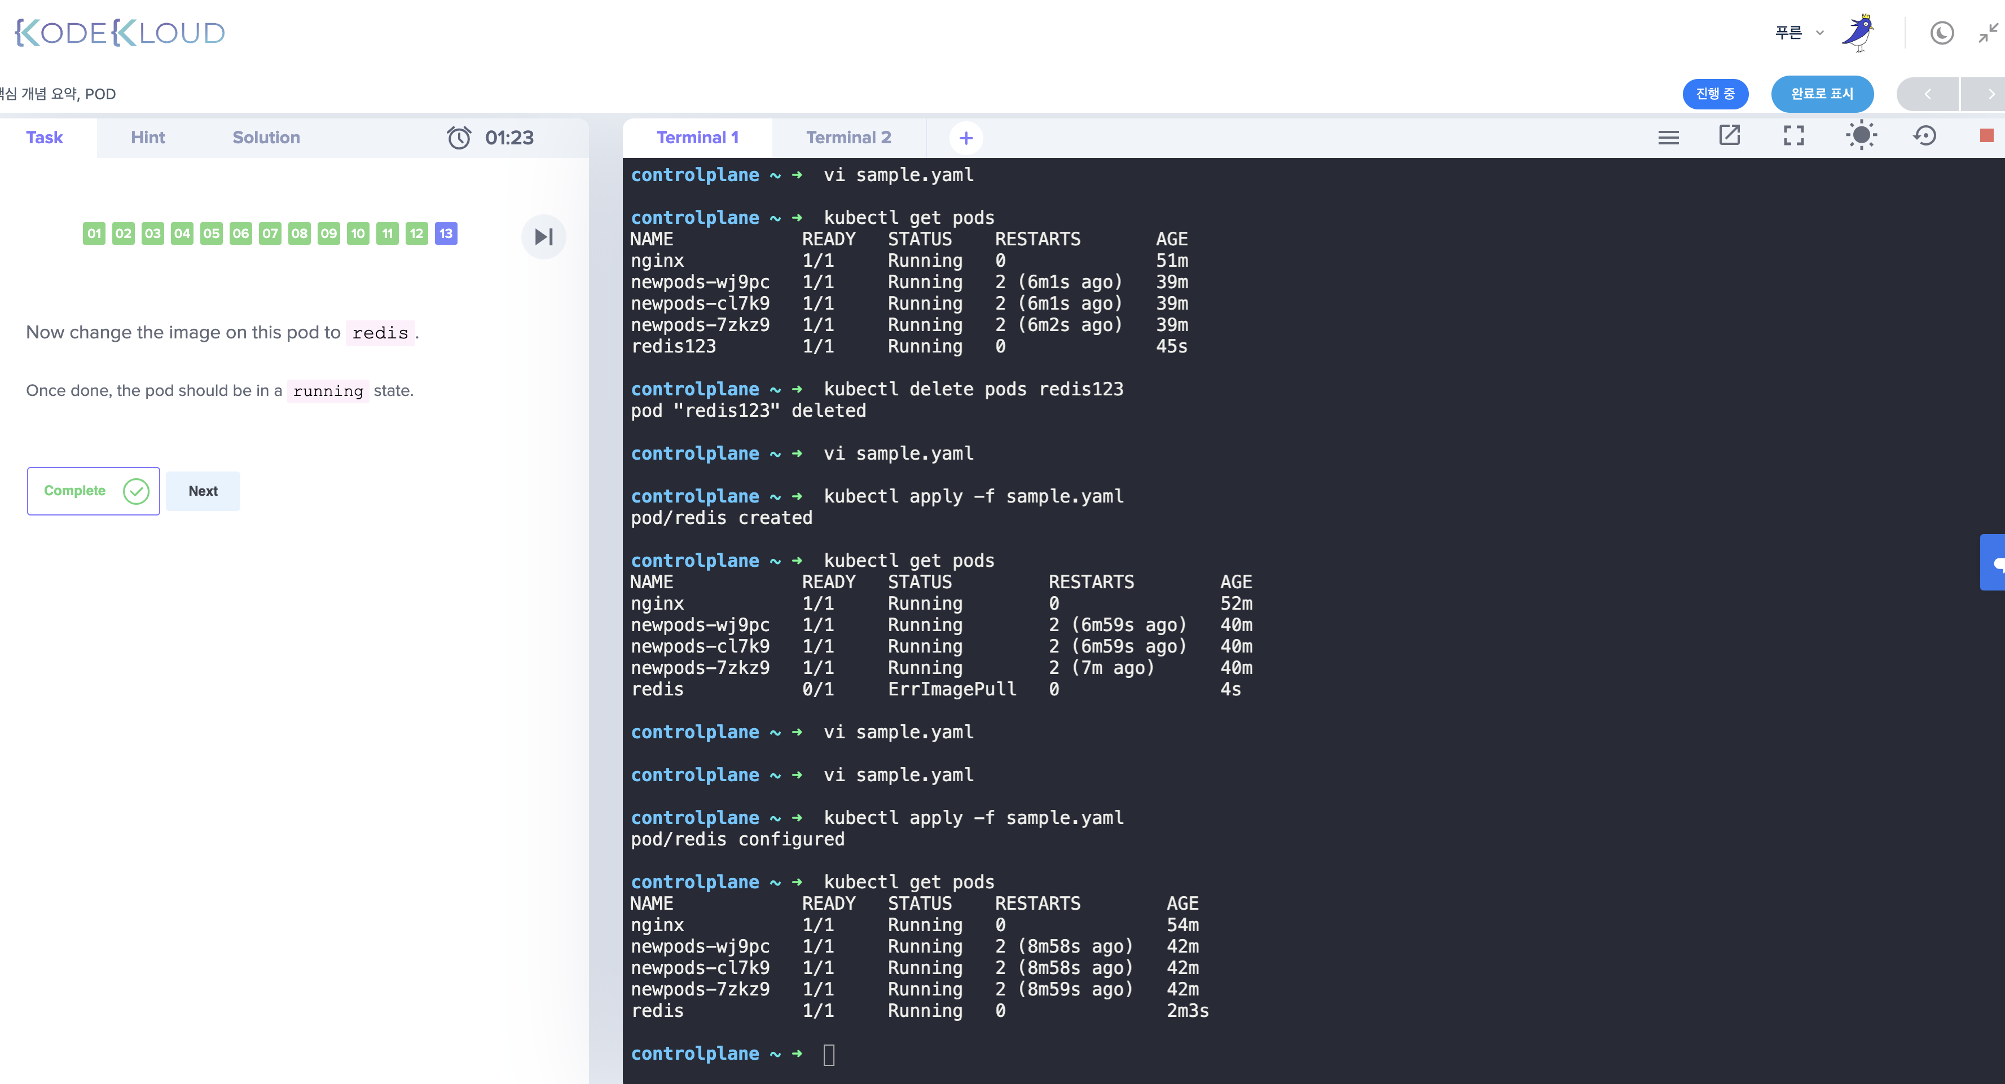Go to previous lesson chevron
Viewport: 2005px width, 1084px height.
(x=1927, y=94)
